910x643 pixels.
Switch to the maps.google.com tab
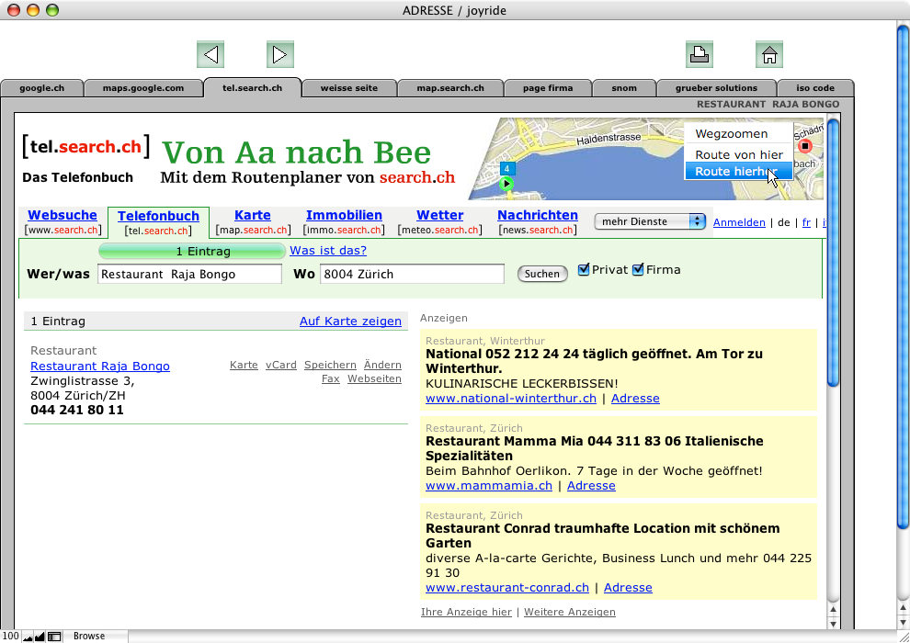click(143, 87)
